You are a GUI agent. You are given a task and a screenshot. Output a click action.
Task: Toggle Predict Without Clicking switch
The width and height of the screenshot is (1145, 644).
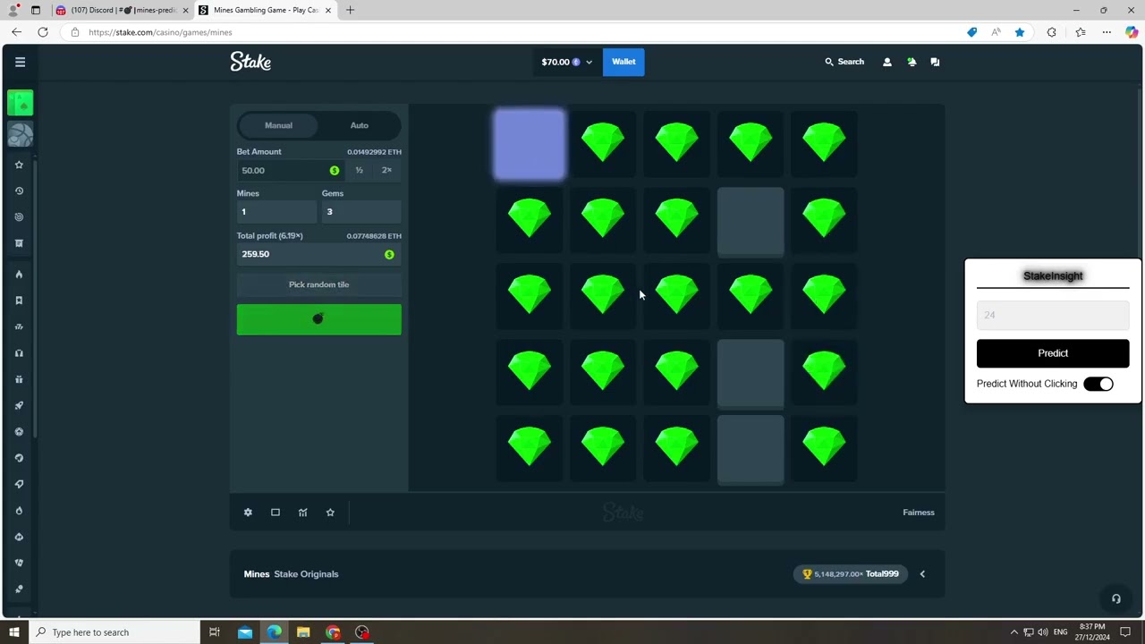[1098, 384]
